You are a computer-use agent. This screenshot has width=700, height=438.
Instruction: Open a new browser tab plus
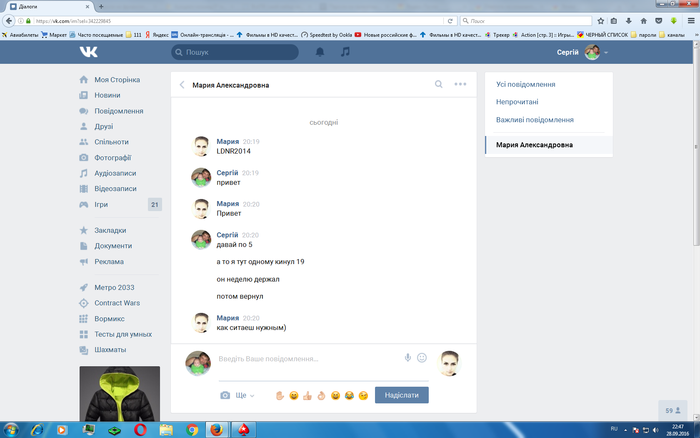(x=101, y=6)
